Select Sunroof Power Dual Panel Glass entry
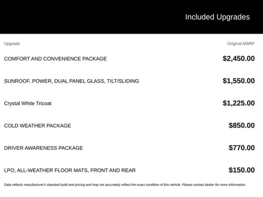The image size is (263, 197). tap(71, 81)
